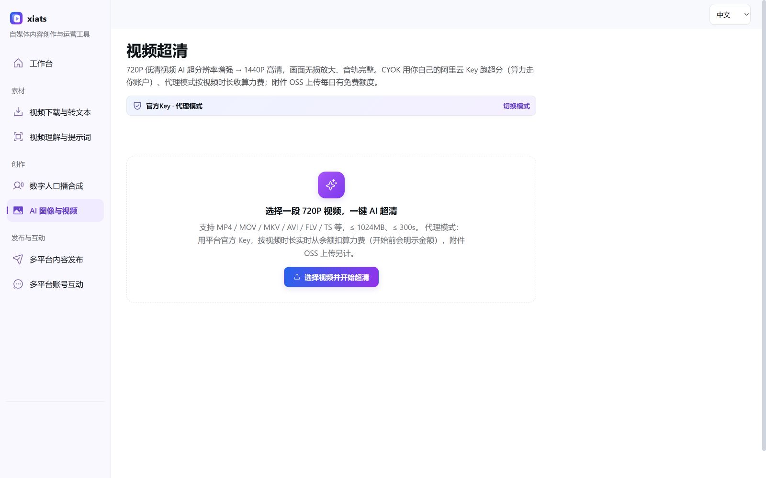Select AI 图像与视频 menu item
Viewport: 766px width, 478px height.
(x=55, y=211)
